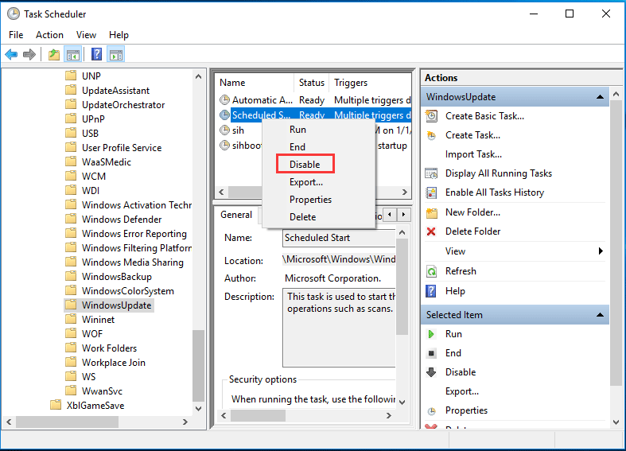Click the Display All Running Tasks icon
The width and height of the screenshot is (626, 451).
tap(431, 173)
